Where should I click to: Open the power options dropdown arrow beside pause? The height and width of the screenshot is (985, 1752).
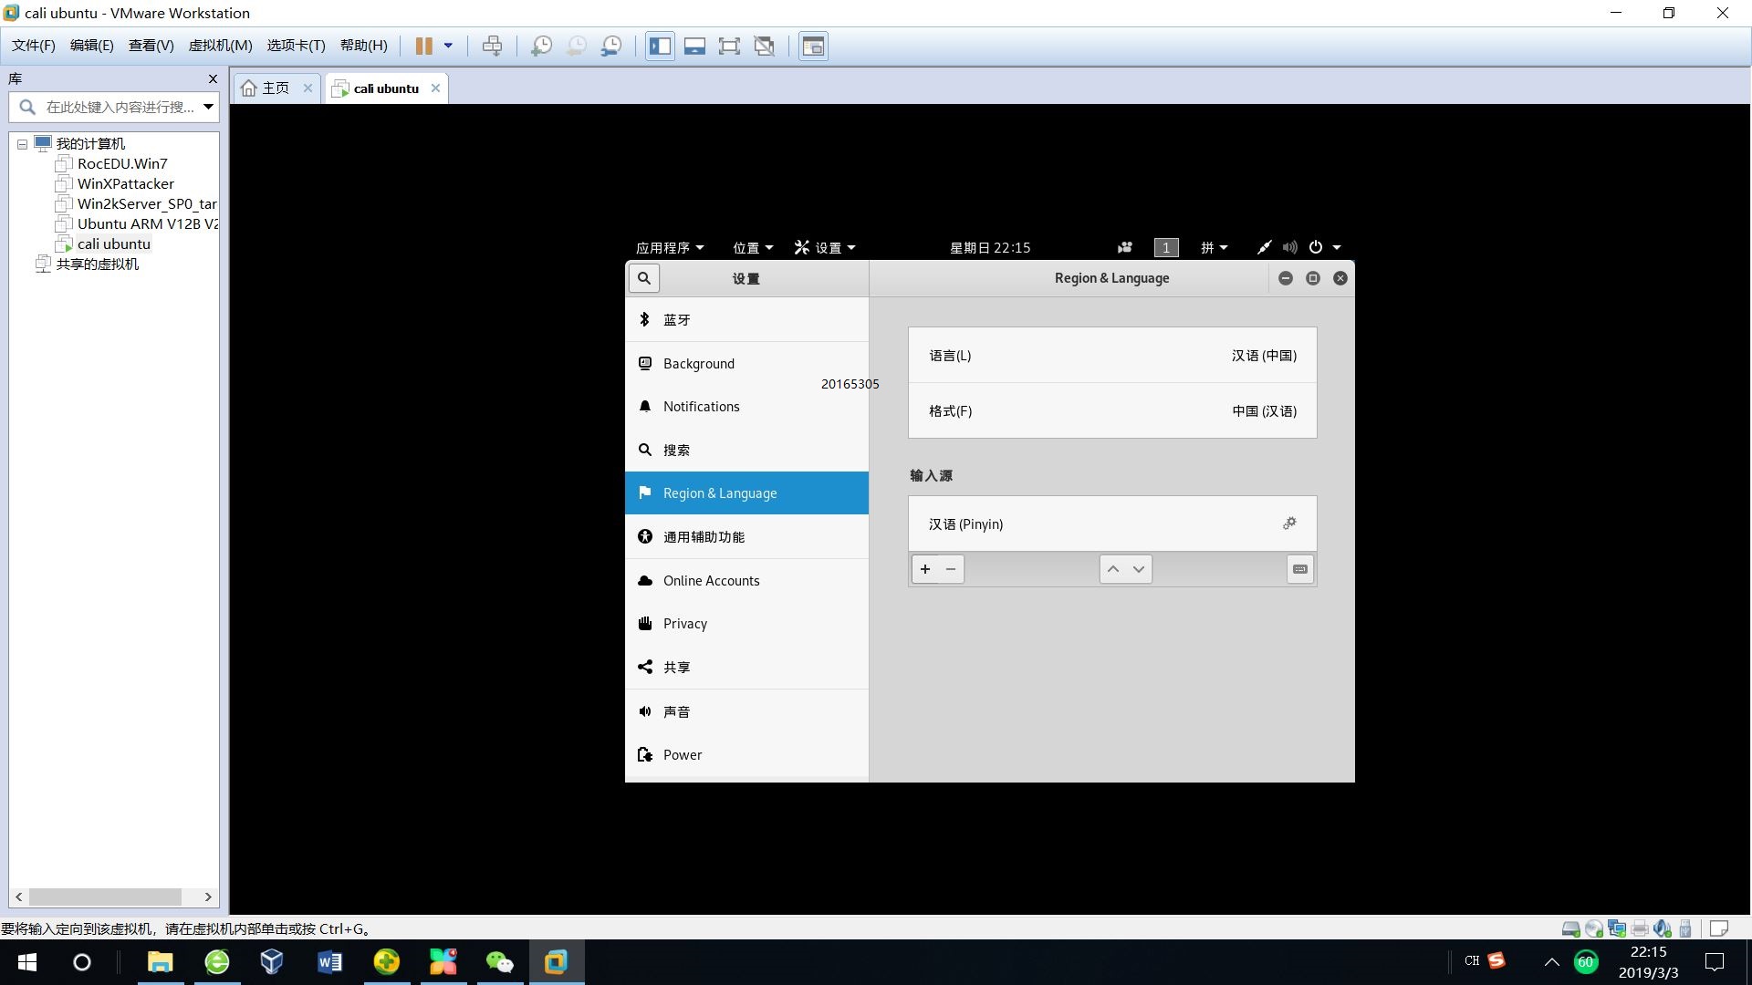click(448, 46)
